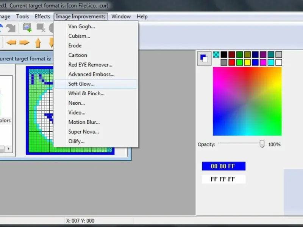Pick the bright green swatch
Screen dimensions: 303x227
[239, 62]
